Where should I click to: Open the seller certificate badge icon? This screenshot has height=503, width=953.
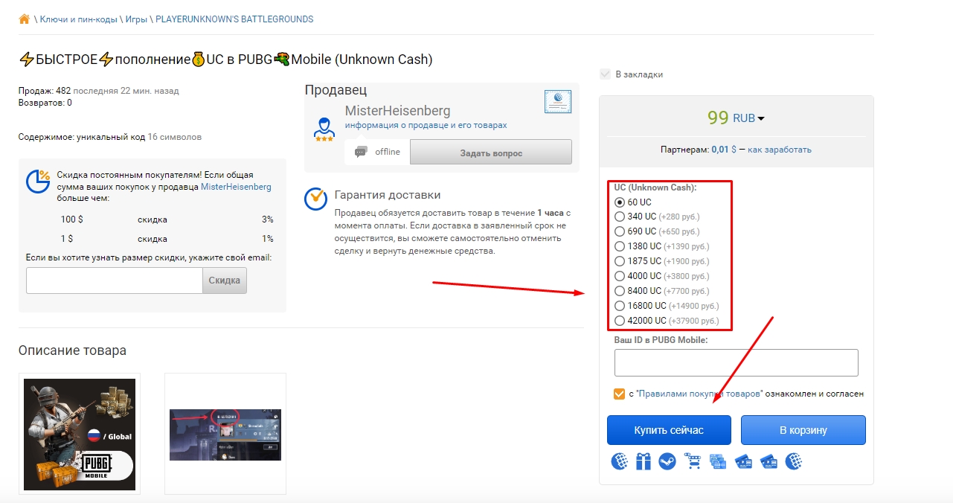click(x=558, y=101)
